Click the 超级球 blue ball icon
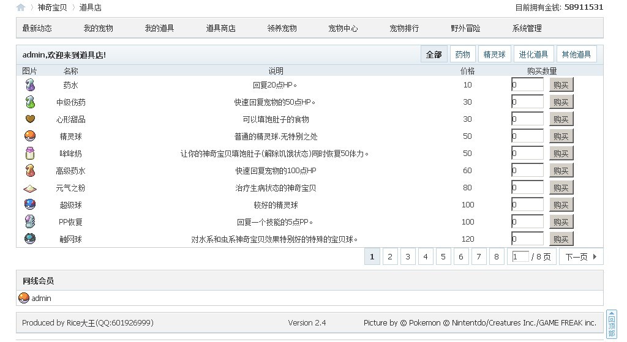627x342 pixels. [x=30, y=204]
